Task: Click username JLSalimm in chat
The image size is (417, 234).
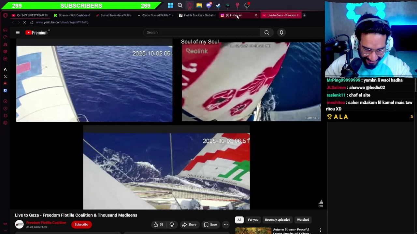Action: click(x=336, y=88)
